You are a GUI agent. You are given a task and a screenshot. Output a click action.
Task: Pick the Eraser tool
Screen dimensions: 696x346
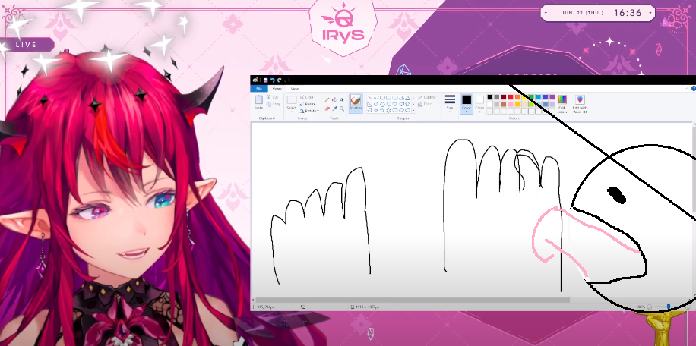pos(327,109)
